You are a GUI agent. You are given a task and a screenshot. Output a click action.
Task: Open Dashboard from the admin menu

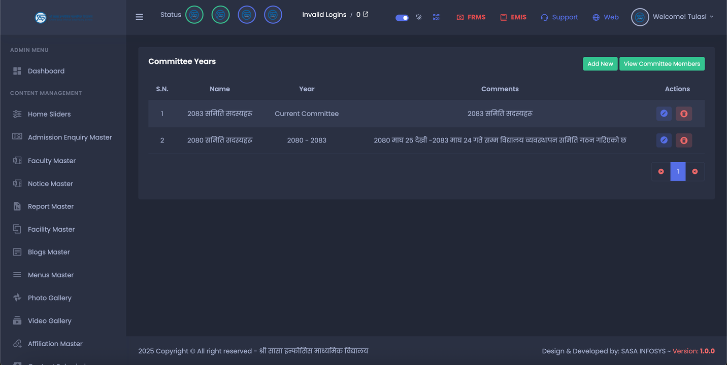click(x=46, y=71)
